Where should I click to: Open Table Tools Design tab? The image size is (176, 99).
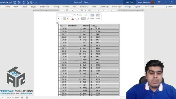point(128,7)
